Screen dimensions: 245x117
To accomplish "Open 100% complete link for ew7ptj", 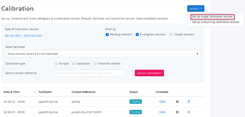I will (162, 102).
